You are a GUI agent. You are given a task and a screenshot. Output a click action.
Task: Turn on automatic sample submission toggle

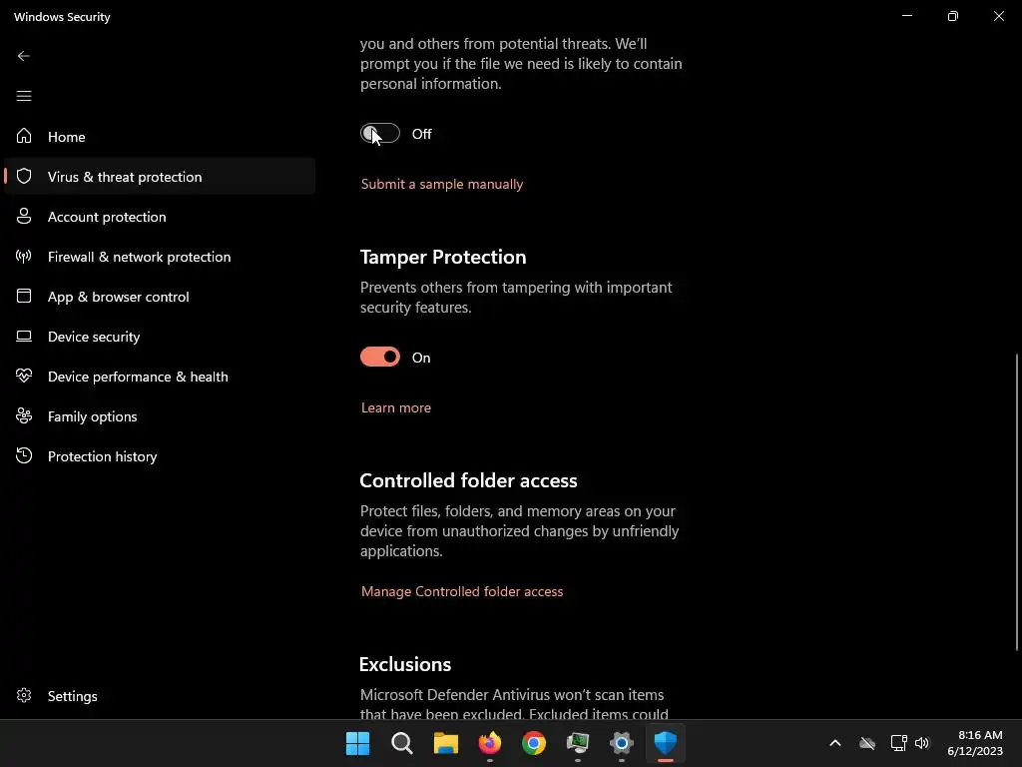click(380, 133)
